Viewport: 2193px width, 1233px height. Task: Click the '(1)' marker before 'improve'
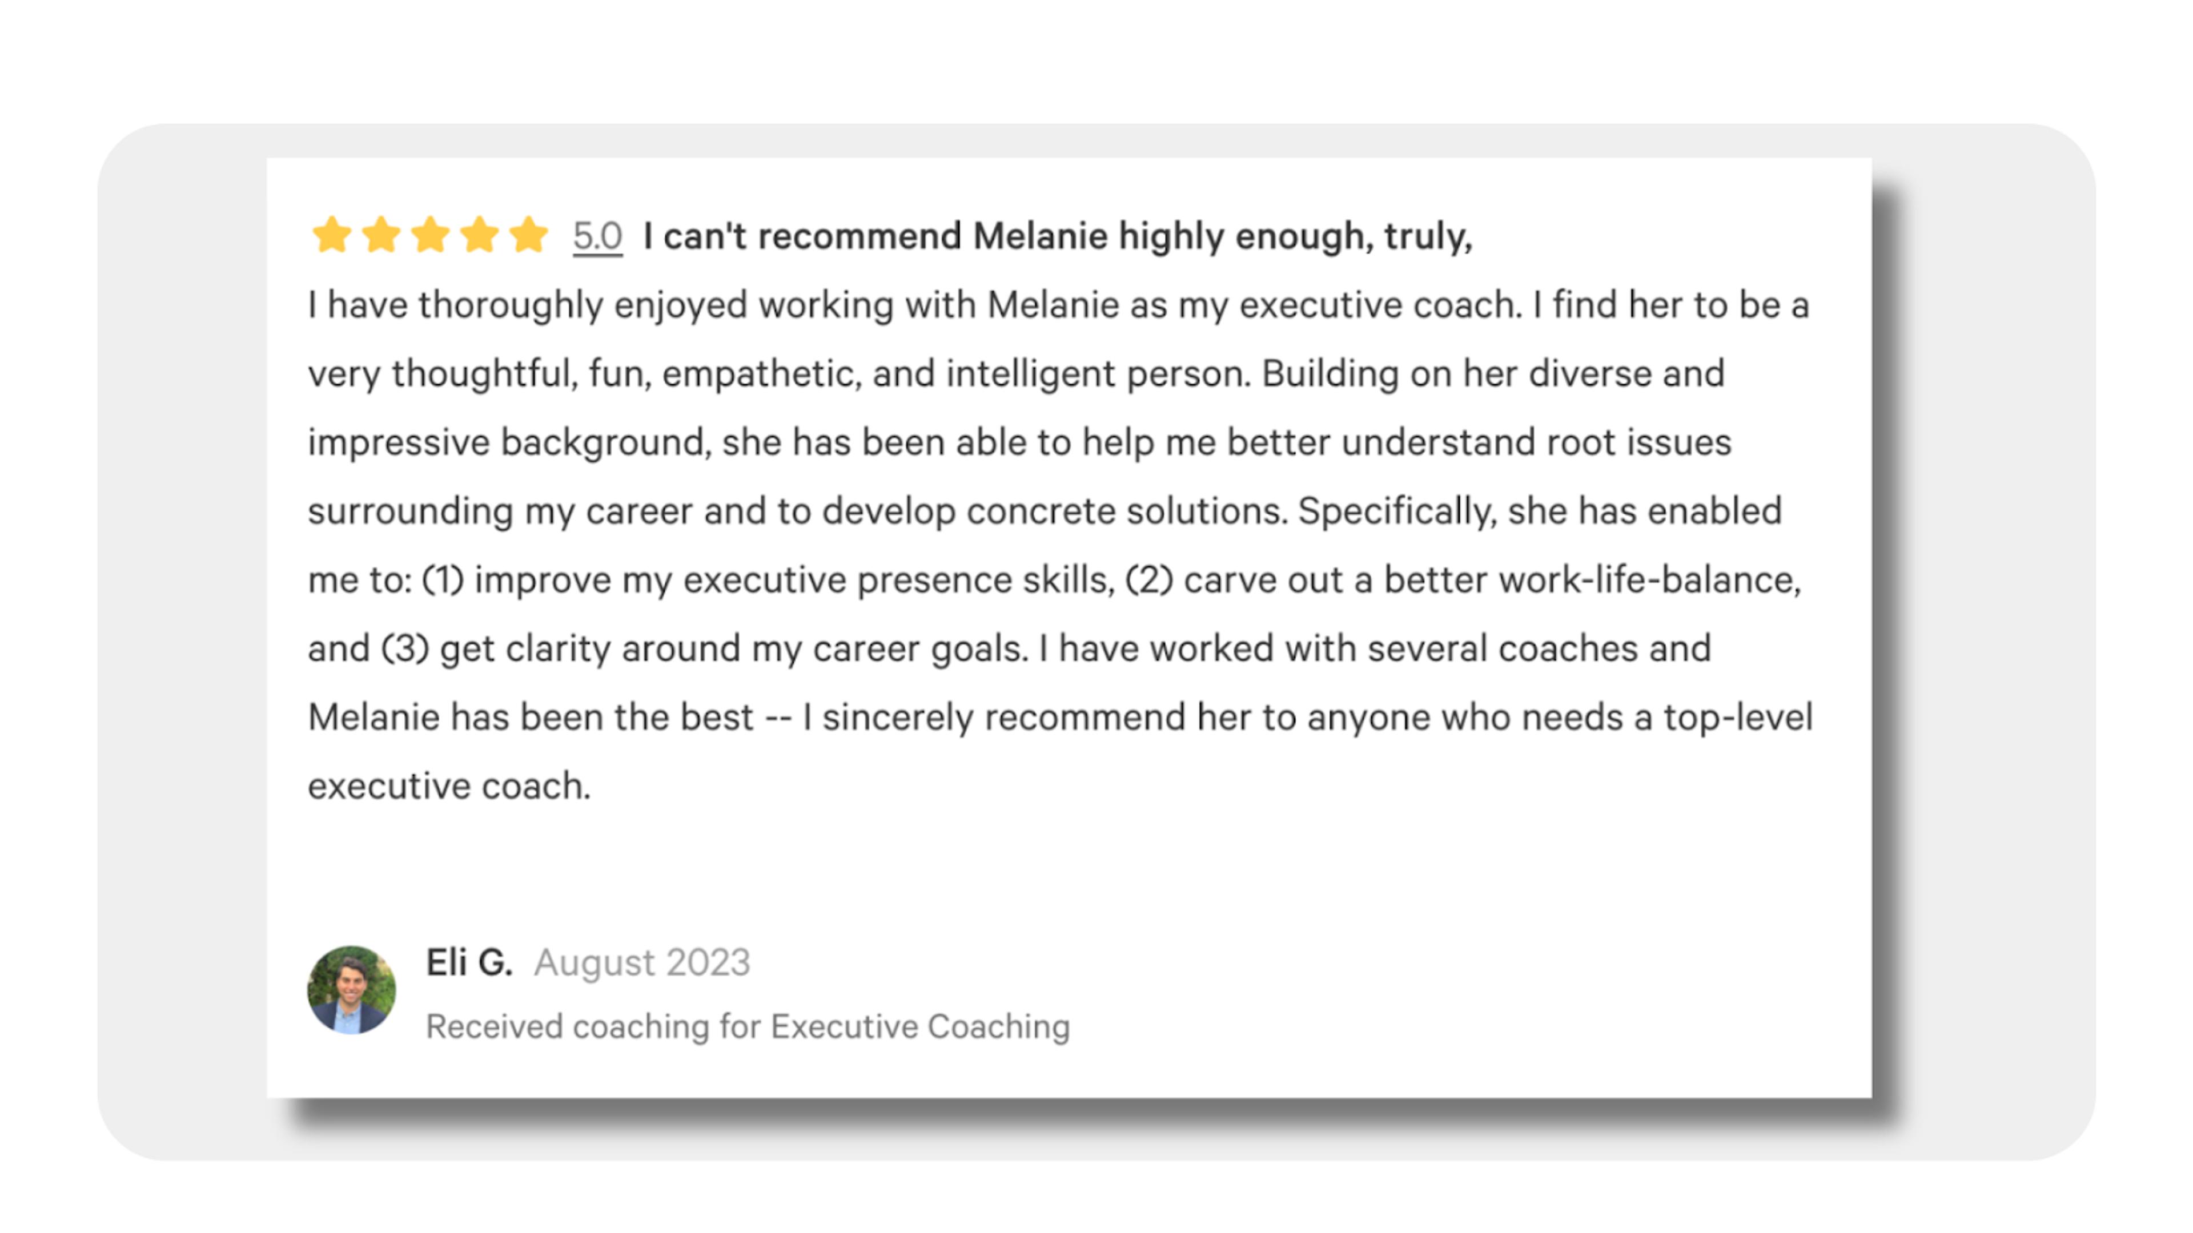coord(443,581)
